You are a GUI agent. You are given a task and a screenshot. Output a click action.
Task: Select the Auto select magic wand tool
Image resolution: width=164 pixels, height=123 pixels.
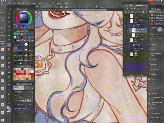pos(9,30)
